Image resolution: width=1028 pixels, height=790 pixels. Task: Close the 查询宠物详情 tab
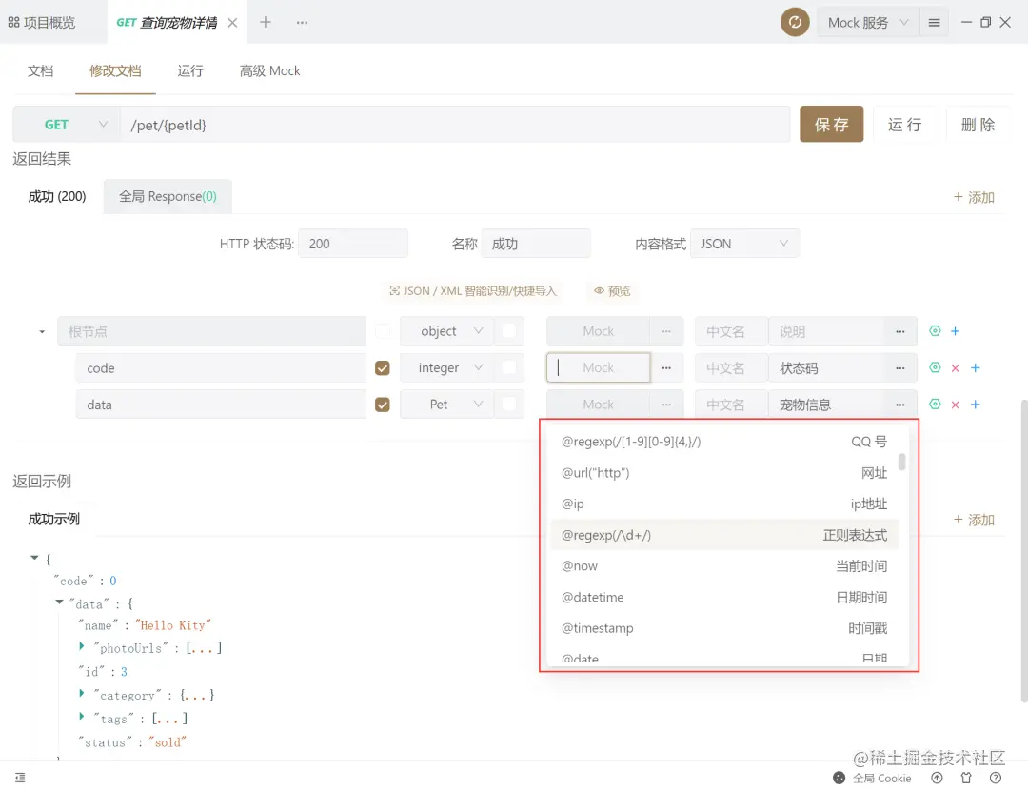pos(232,23)
